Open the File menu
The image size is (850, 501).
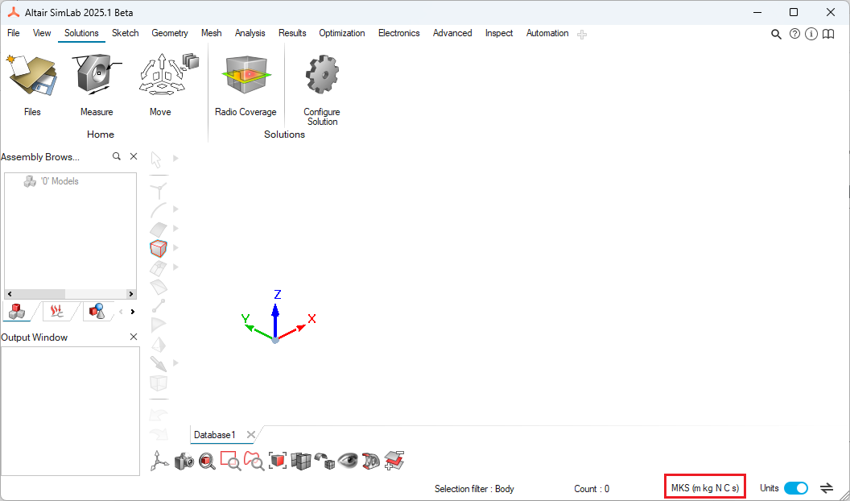coord(14,33)
